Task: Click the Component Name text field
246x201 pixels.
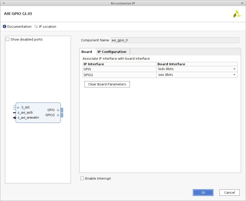Action: [x=175, y=40]
